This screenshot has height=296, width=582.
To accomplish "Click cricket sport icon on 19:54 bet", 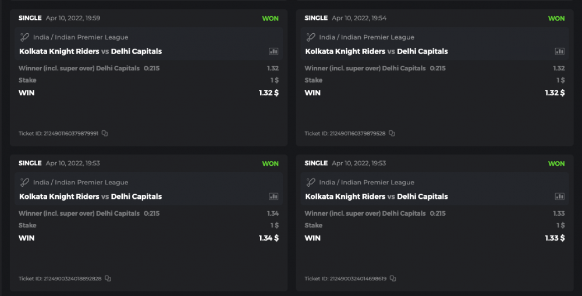I will click(x=311, y=37).
